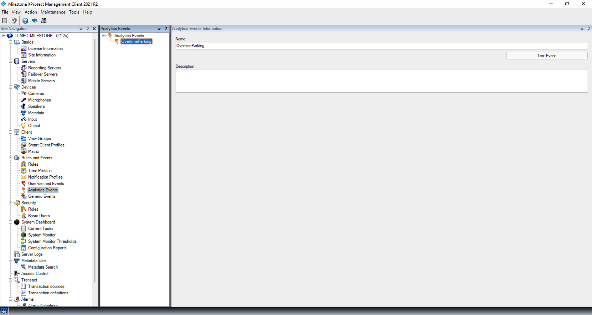Viewport: 592px width, 315px height.
Task: Click the binoculars search toolbar icon
Action: (44, 21)
